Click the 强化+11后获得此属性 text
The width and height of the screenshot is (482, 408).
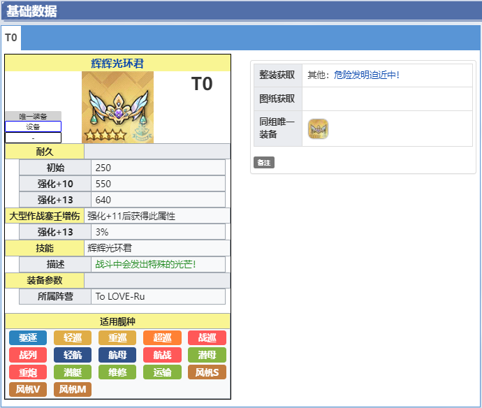point(131,216)
